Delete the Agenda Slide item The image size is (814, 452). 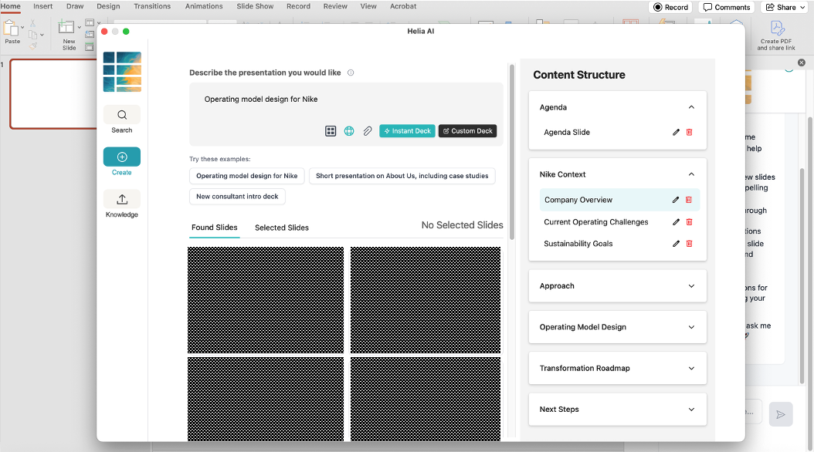(x=690, y=132)
